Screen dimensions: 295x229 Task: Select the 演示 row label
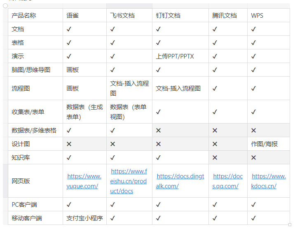[18, 56]
